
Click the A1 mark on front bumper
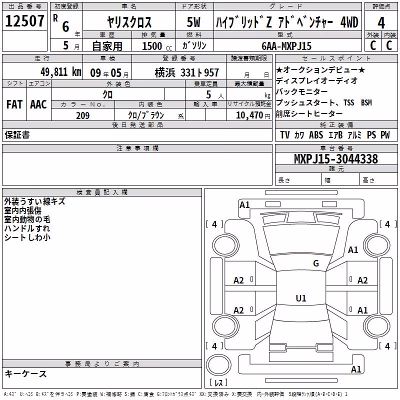[244, 205]
